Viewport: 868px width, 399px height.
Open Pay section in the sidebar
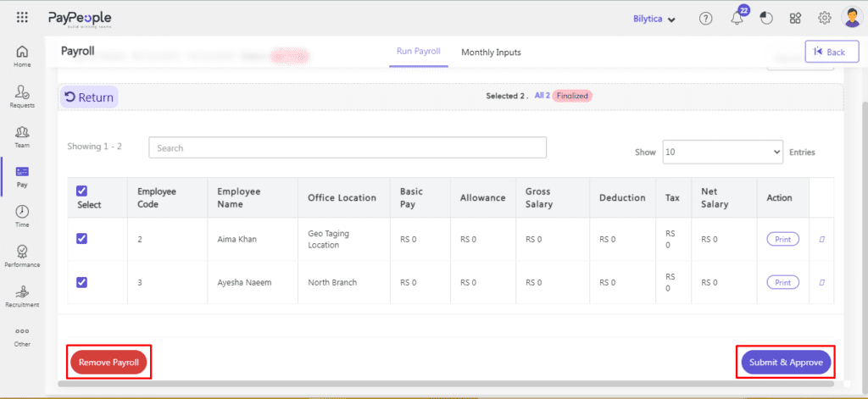(22, 177)
